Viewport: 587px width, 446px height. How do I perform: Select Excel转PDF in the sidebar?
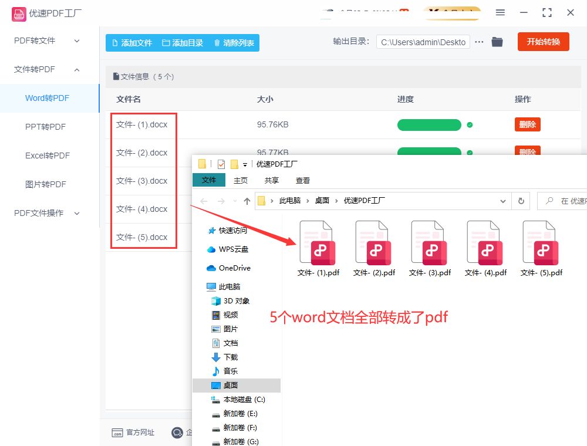(x=48, y=156)
